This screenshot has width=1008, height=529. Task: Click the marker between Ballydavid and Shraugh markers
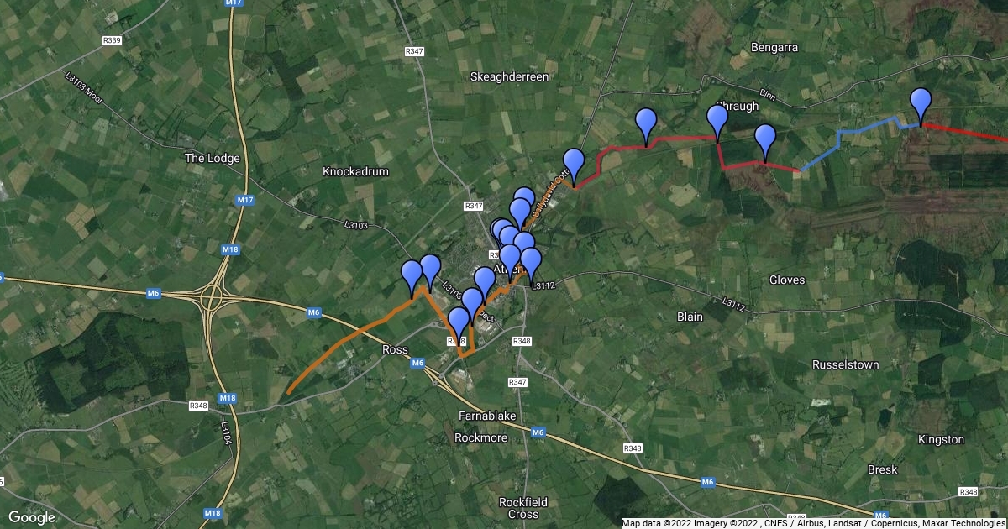pos(646,128)
